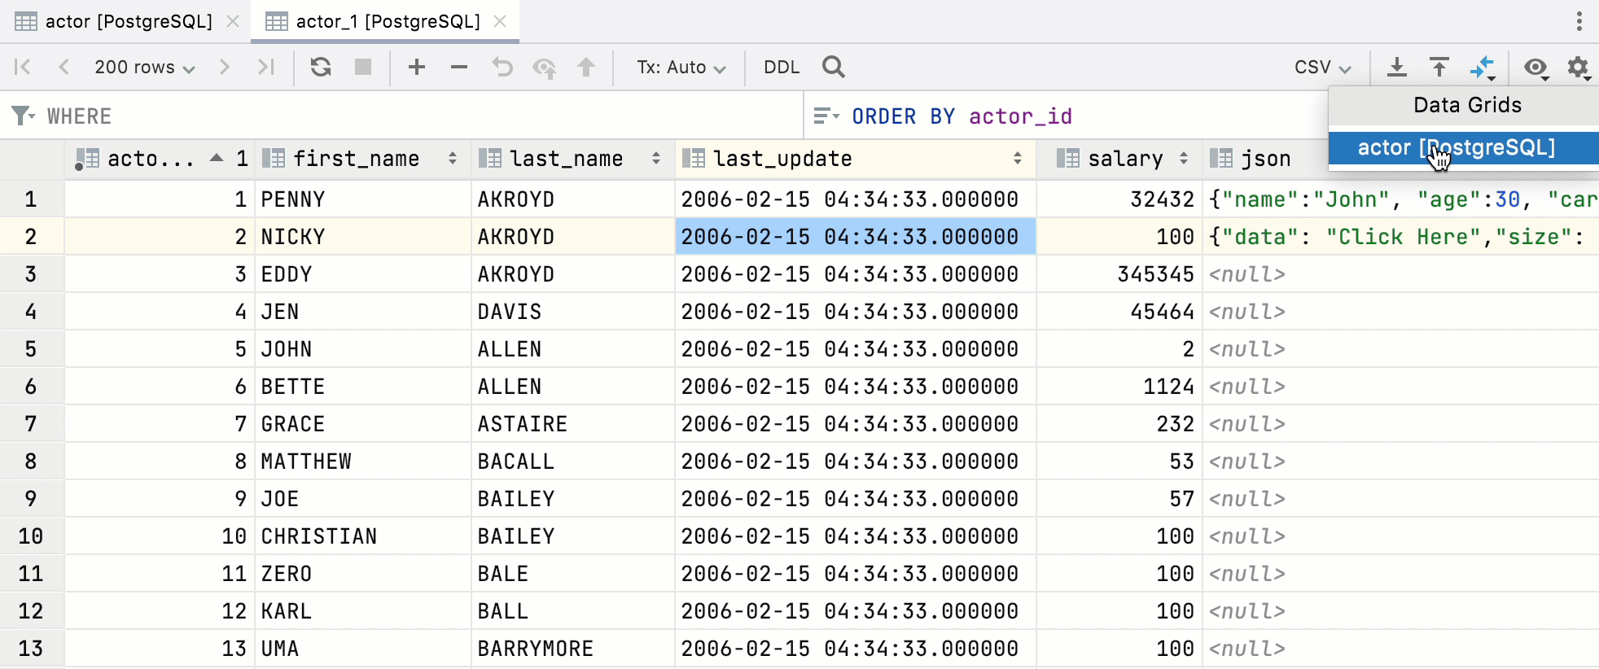Switch to the actor [PostgreSQL] tab

128,21
